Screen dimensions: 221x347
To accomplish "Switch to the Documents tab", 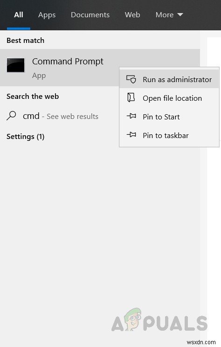I will click(90, 15).
